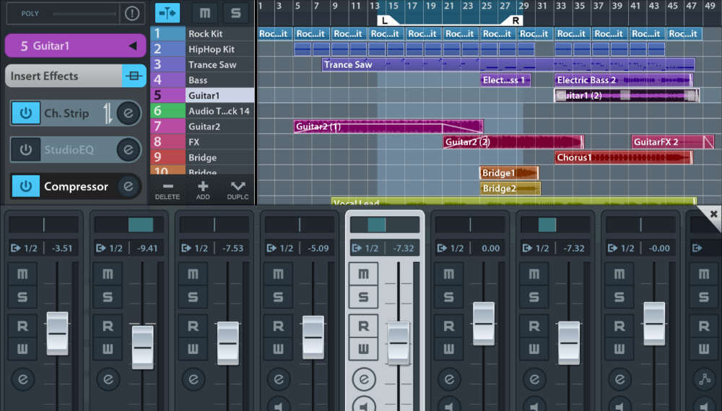Select the FX track in the track list
This screenshot has width=722, height=411.
click(x=202, y=142)
